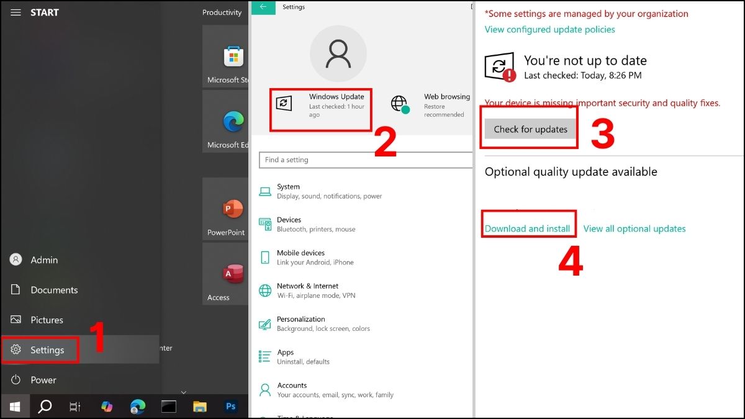Viewport: 745px width, 419px height.
Task: Click the user account avatar
Action: (x=338, y=54)
